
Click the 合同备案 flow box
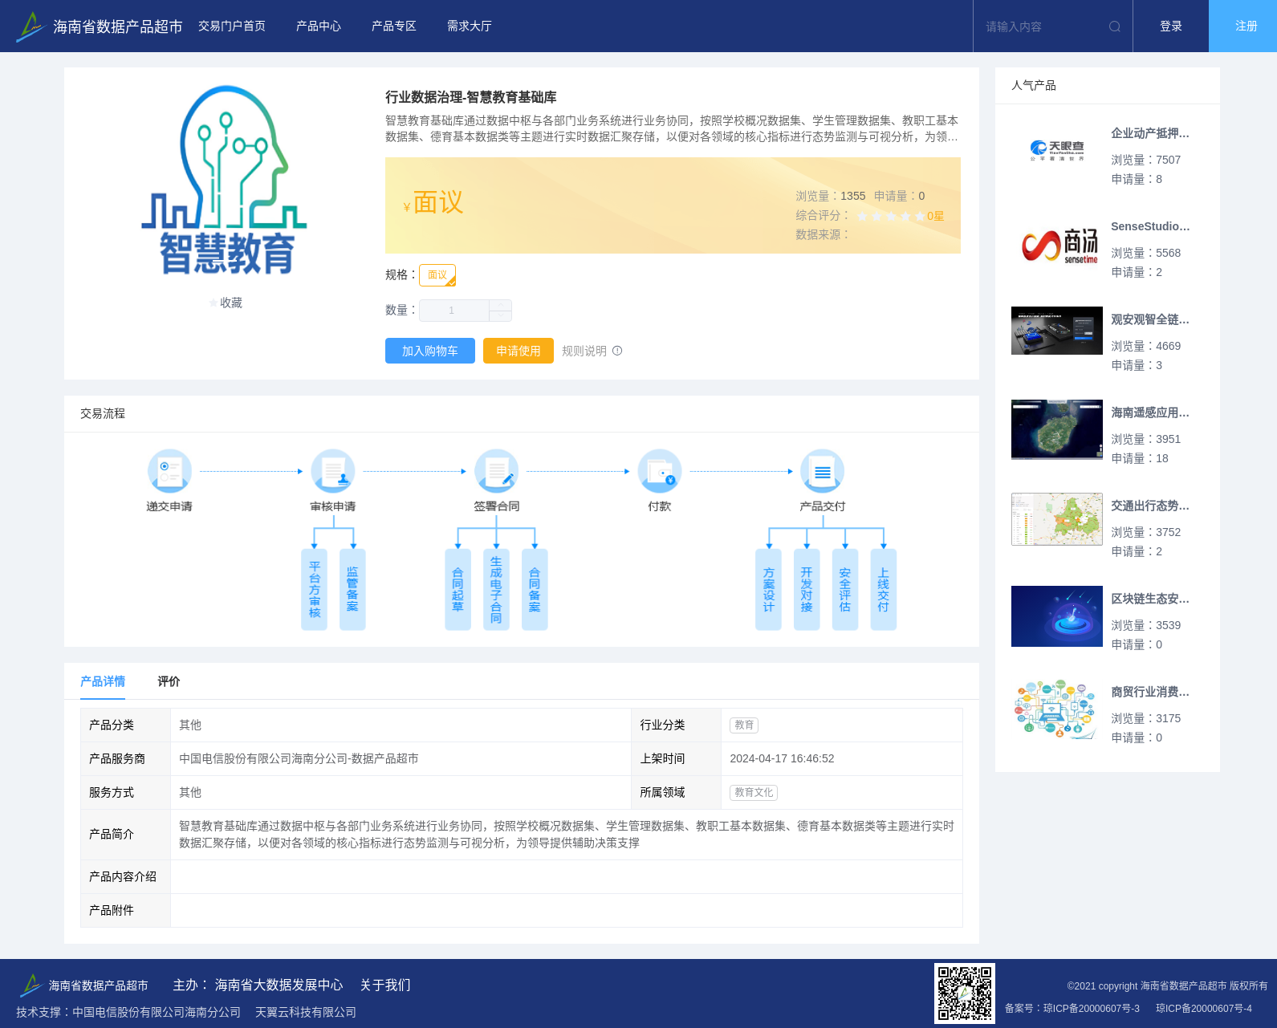point(535,590)
